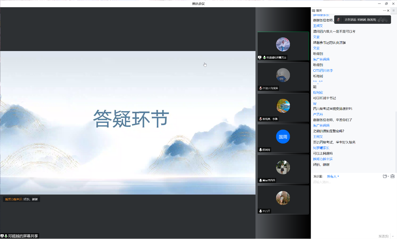The height and width of the screenshot is (239, 397).
Task: Click the hamburger menu icon above the chat
Action: [394, 11]
